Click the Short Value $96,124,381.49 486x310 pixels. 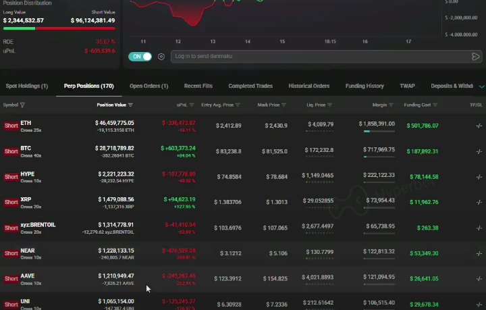click(92, 20)
